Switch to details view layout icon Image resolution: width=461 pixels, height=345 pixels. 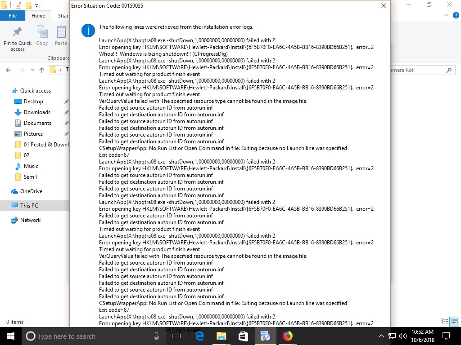pos(444,322)
